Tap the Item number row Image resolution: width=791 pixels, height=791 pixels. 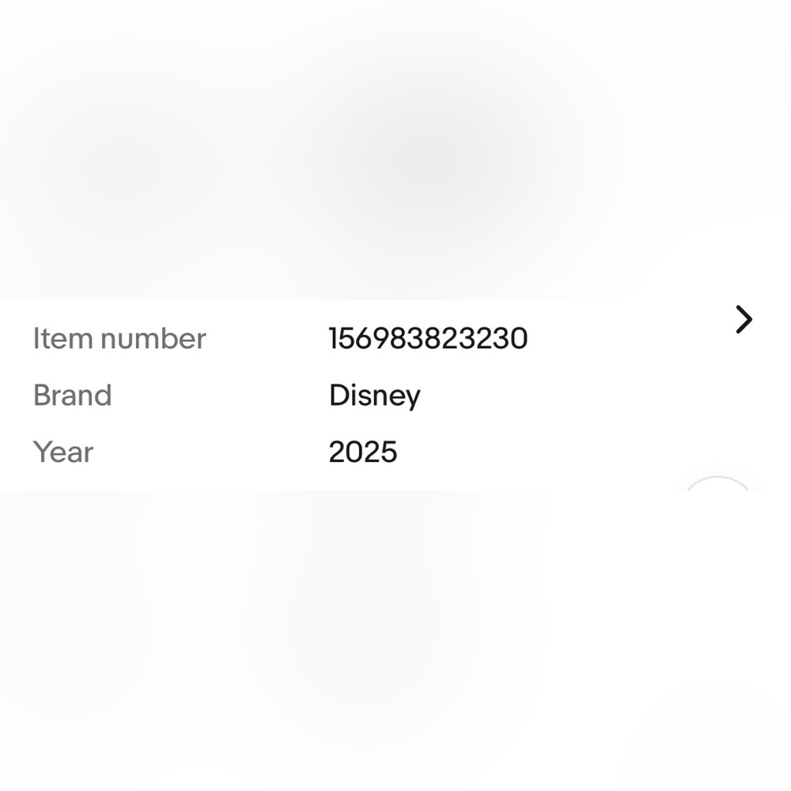(x=395, y=339)
